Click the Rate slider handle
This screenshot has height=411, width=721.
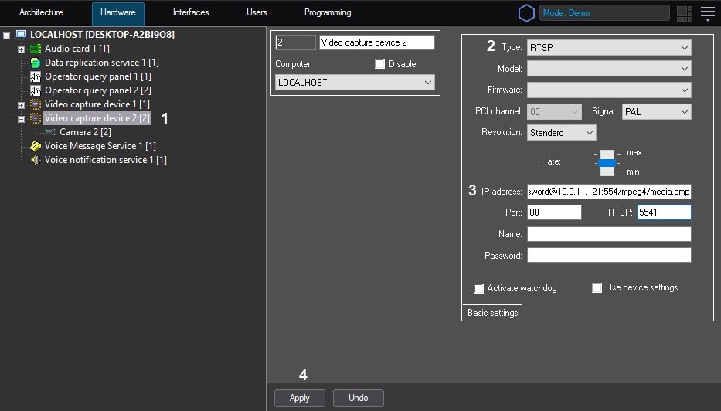[x=608, y=163]
